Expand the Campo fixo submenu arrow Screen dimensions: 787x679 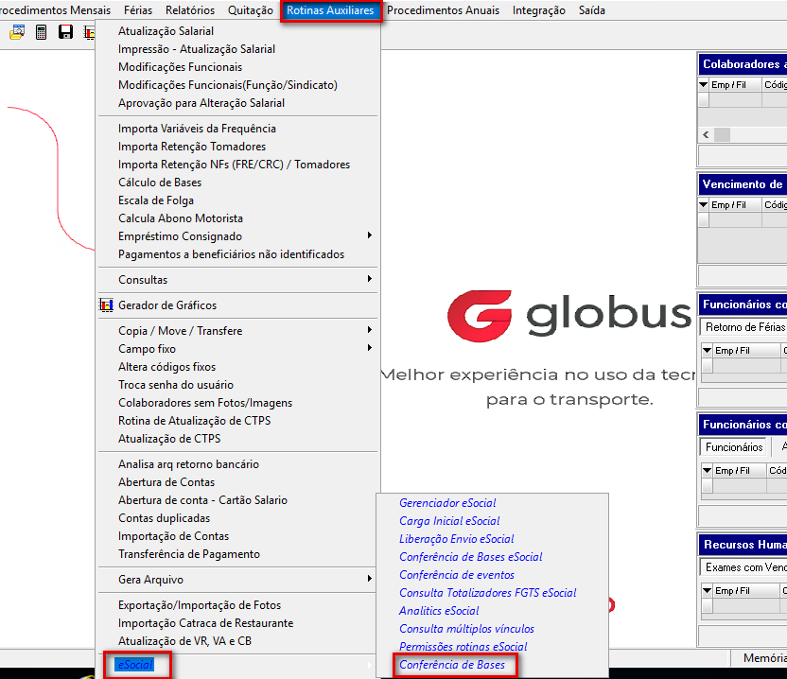pos(370,348)
